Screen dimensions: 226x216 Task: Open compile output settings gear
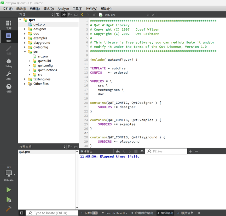(x=142, y=151)
